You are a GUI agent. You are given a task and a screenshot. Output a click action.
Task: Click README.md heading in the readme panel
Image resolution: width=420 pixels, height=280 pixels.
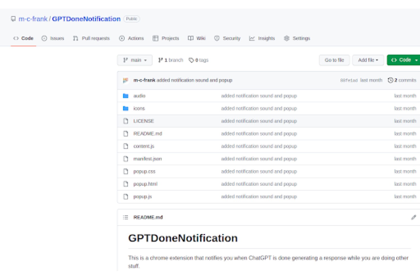148,217
